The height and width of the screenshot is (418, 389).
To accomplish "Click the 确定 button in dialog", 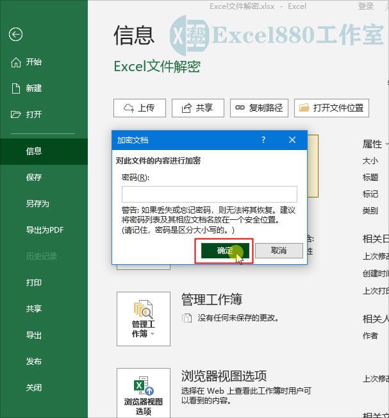I will click(225, 251).
